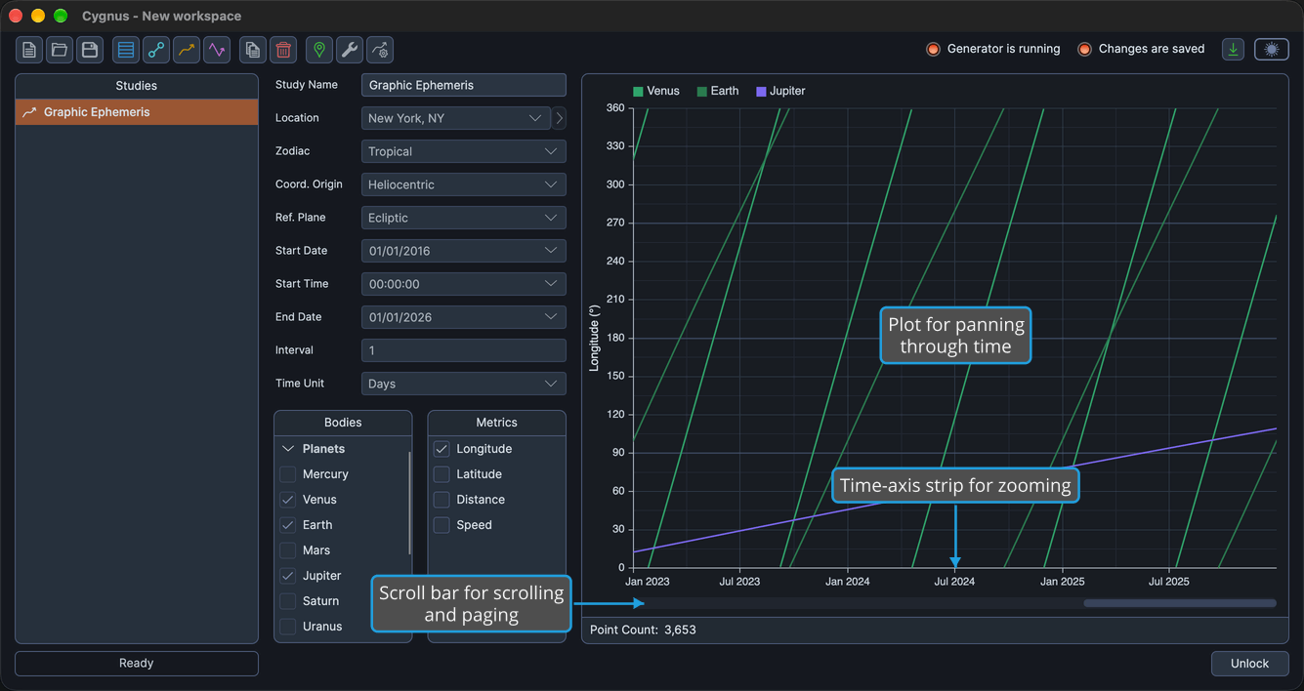Click the Unlock button
The height and width of the screenshot is (691, 1304).
click(x=1249, y=664)
